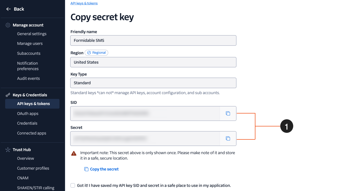Open Audit events page

(28, 78)
